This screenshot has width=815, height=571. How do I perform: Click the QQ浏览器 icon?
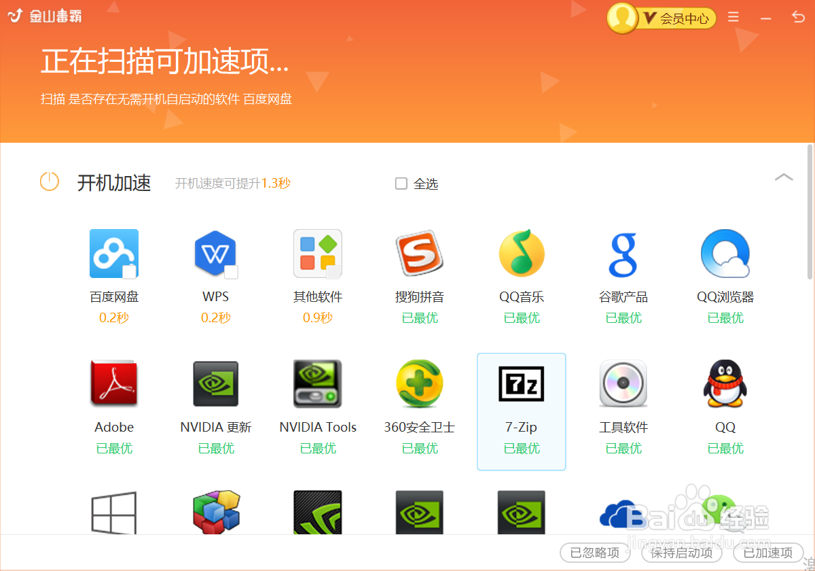point(725,254)
